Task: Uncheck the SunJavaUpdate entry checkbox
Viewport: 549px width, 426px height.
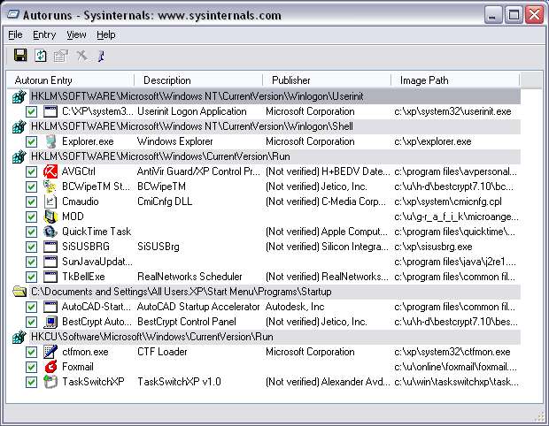Action: pos(32,262)
